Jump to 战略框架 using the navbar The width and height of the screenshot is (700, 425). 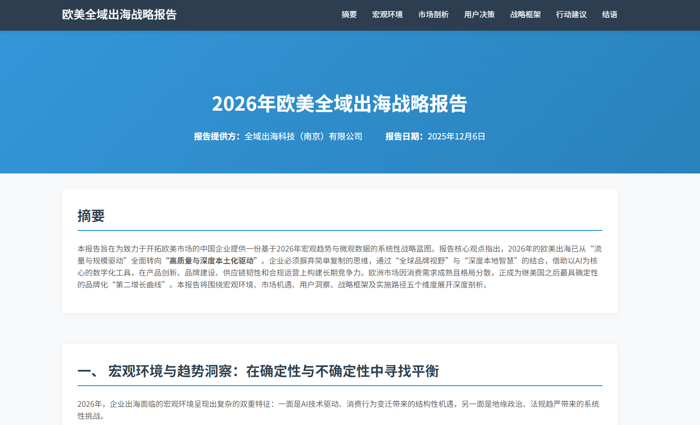(x=525, y=15)
